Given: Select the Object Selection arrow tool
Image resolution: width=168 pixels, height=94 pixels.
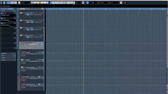Looking at the screenshot, I should [51, 3].
